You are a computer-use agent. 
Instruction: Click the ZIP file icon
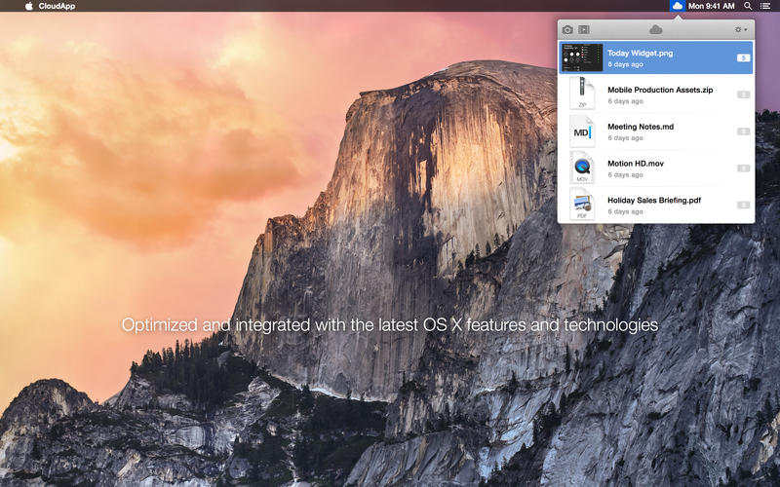pos(582,94)
